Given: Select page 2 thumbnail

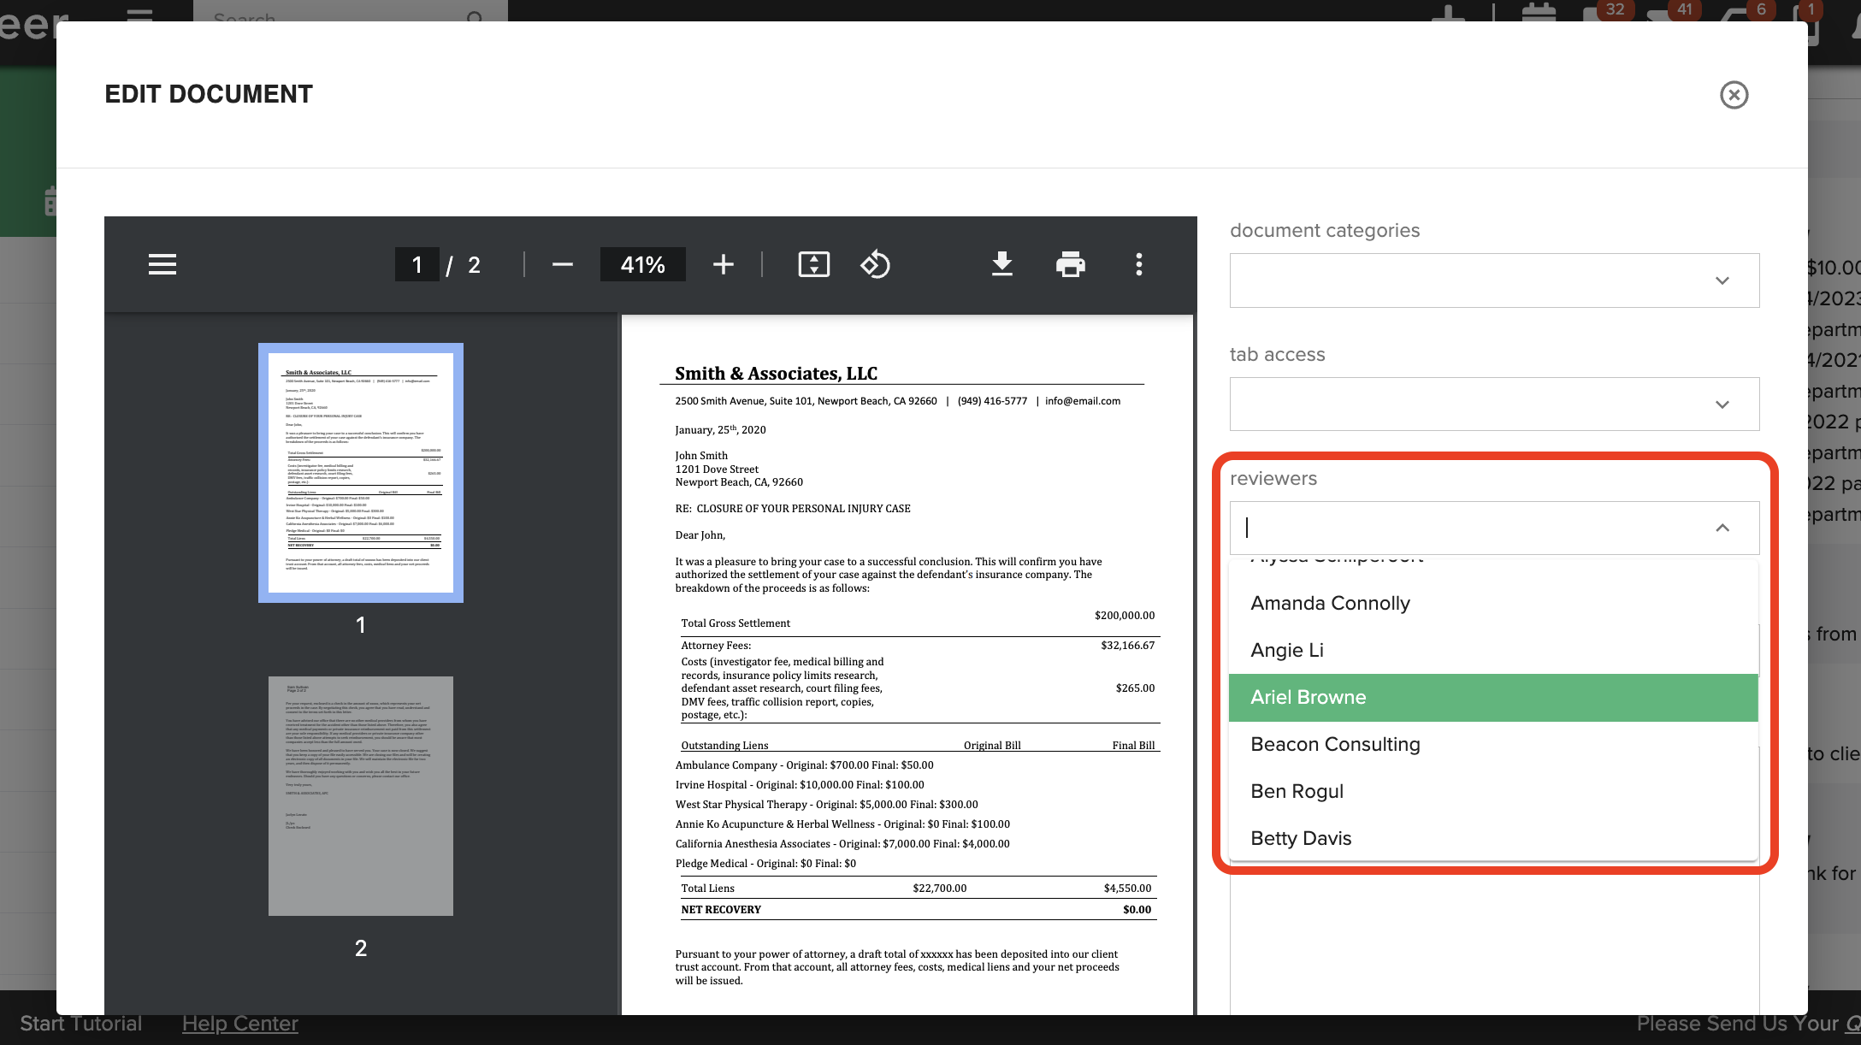Looking at the screenshot, I should tap(361, 796).
